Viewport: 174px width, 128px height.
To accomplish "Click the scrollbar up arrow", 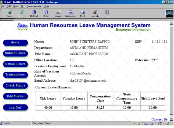I will [x=171, y=23].
